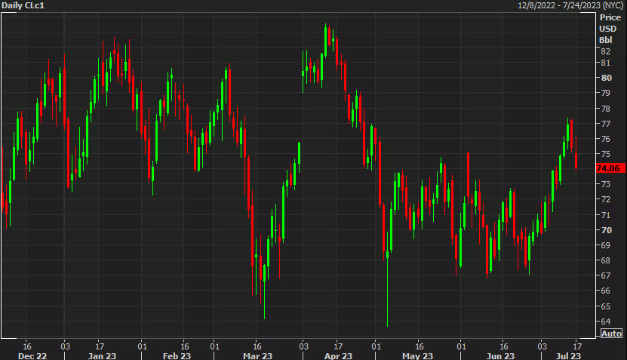Click the 16 tick above Feb 23
This screenshot has width=627, height=360.
point(185,346)
